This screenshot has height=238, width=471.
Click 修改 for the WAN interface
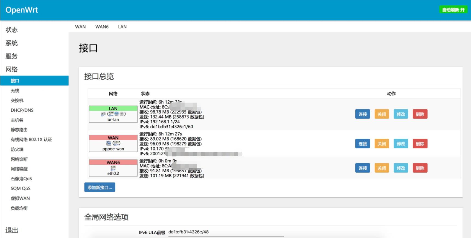coord(401,144)
